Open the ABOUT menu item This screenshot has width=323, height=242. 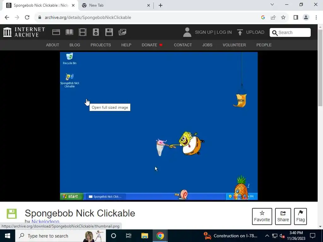pos(53,45)
